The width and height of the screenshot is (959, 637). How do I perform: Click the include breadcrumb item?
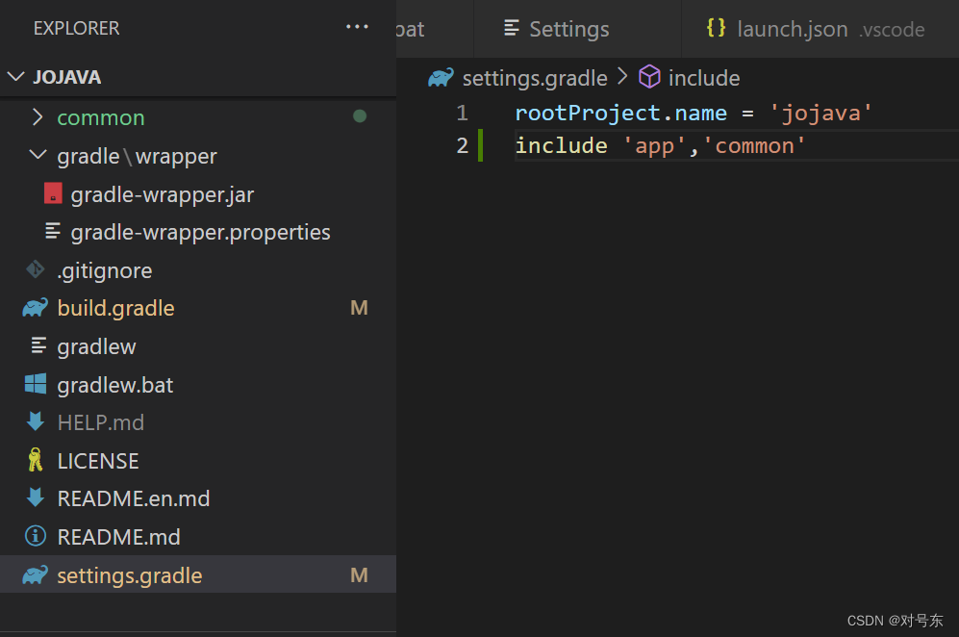click(x=703, y=78)
